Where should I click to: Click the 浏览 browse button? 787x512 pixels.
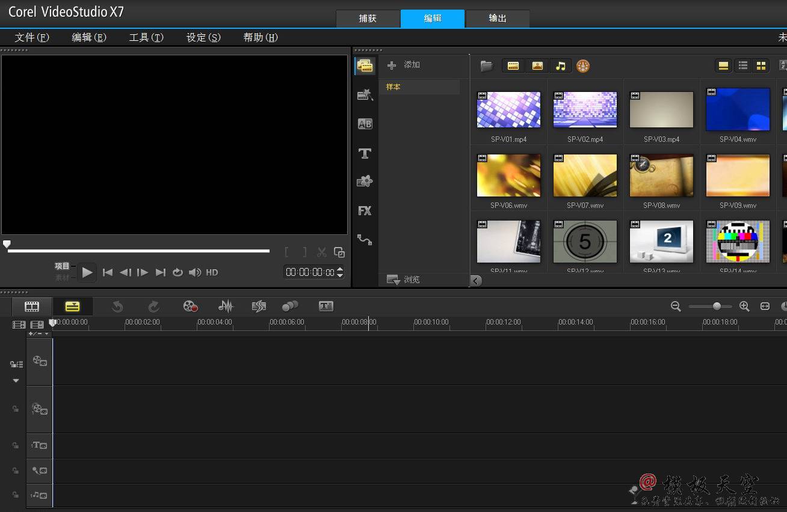pos(404,279)
